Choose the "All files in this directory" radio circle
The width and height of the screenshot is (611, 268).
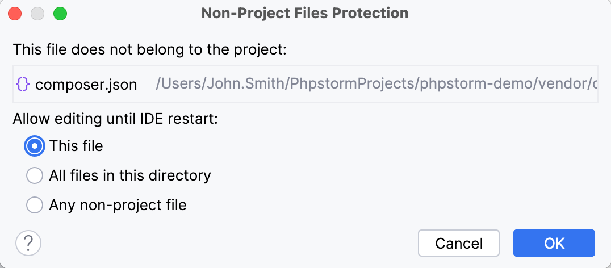pyautogui.click(x=35, y=175)
